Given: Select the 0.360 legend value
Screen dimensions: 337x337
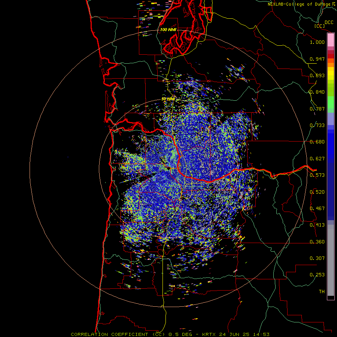Looking at the screenshot, I should point(317,242).
